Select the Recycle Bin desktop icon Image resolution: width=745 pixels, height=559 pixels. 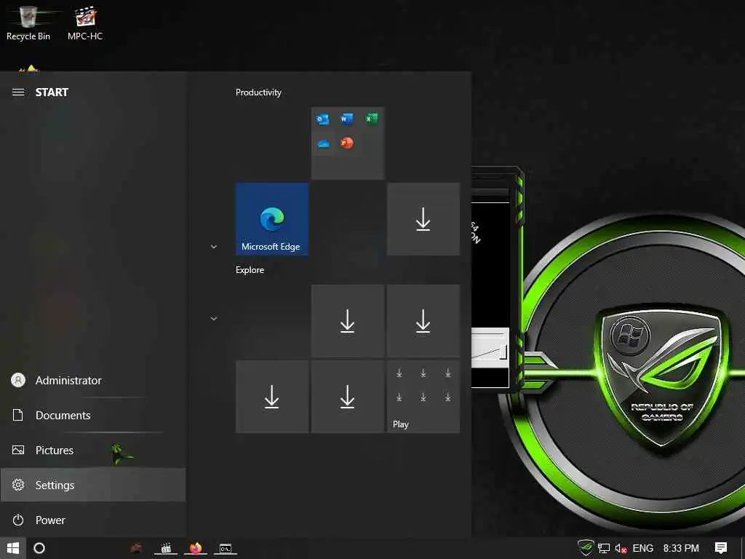(28, 23)
